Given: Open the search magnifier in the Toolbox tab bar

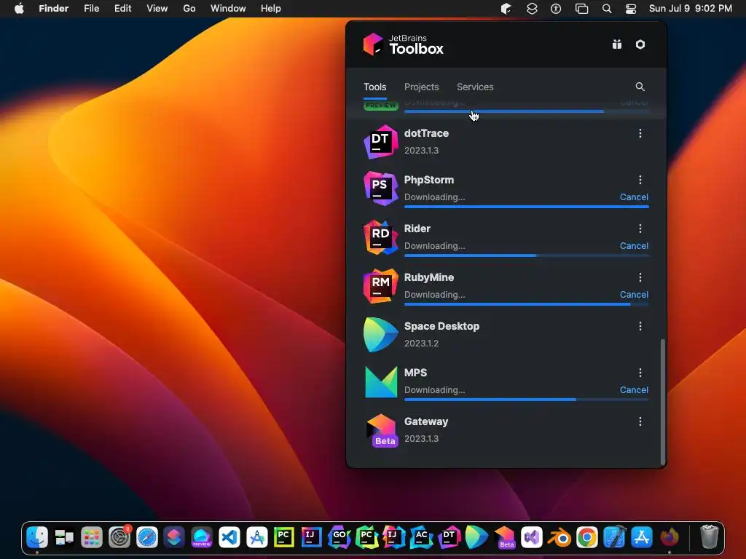Looking at the screenshot, I should point(640,87).
